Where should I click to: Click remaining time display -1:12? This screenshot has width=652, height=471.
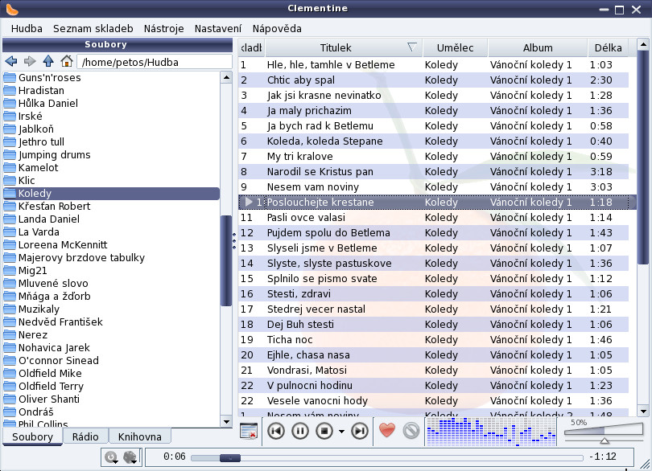(603, 457)
